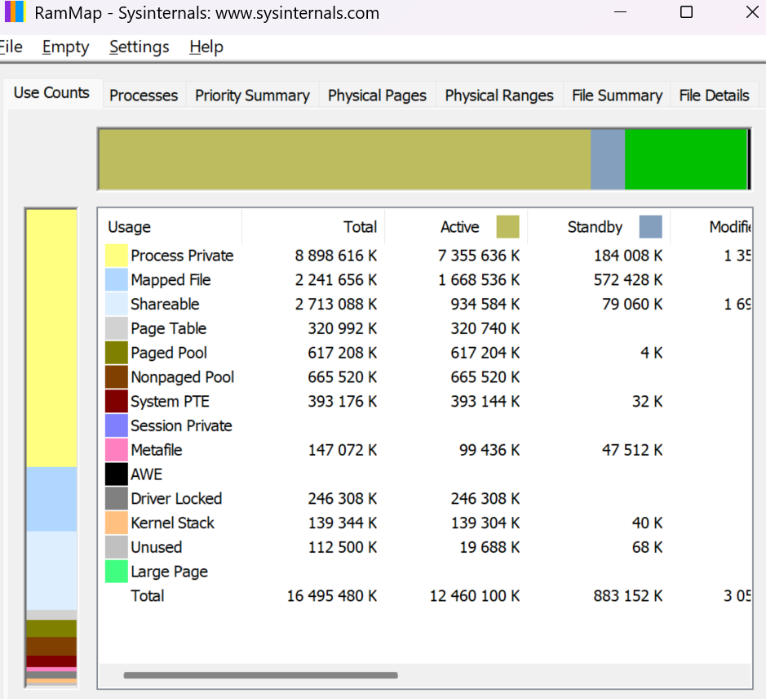
Task: Open the Settings menu
Action: 139,47
